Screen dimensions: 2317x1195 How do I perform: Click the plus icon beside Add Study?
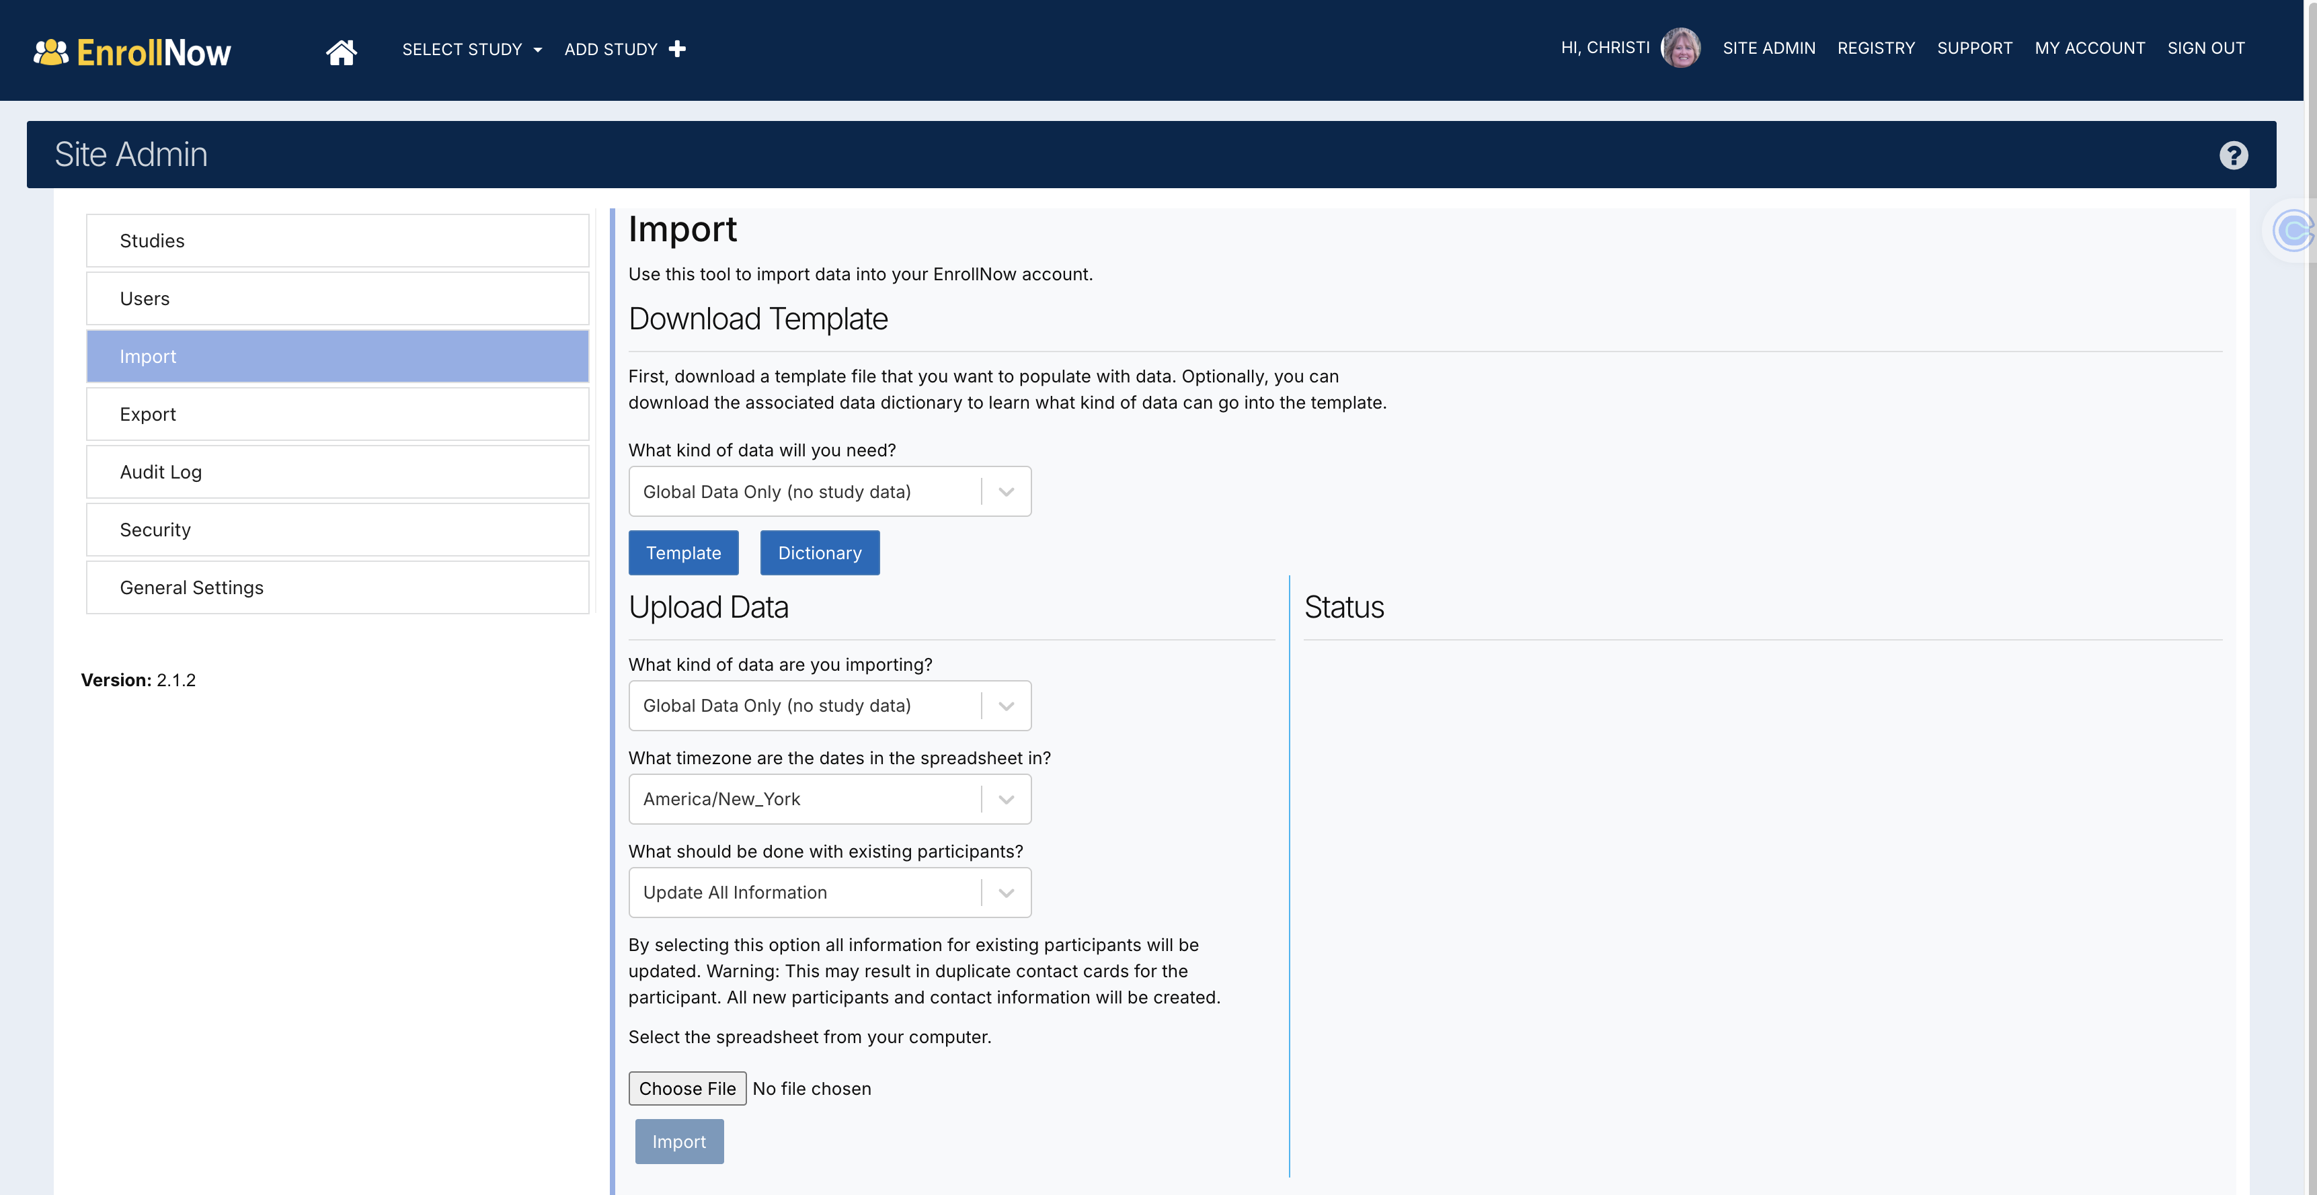[677, 48]
